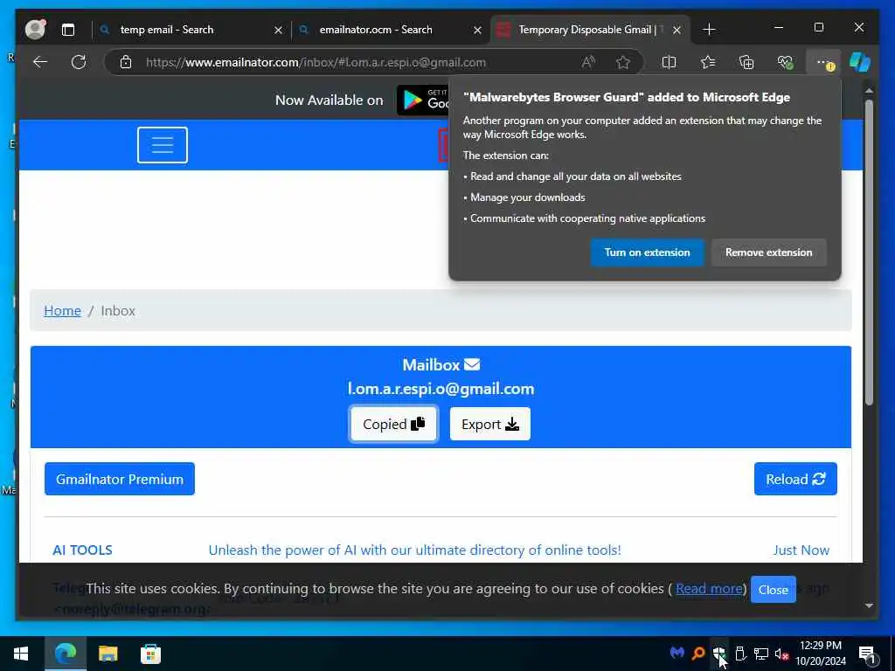Screen dimensions: 895x671
Task: Close the cookie notice
Action: coord(773,590)
